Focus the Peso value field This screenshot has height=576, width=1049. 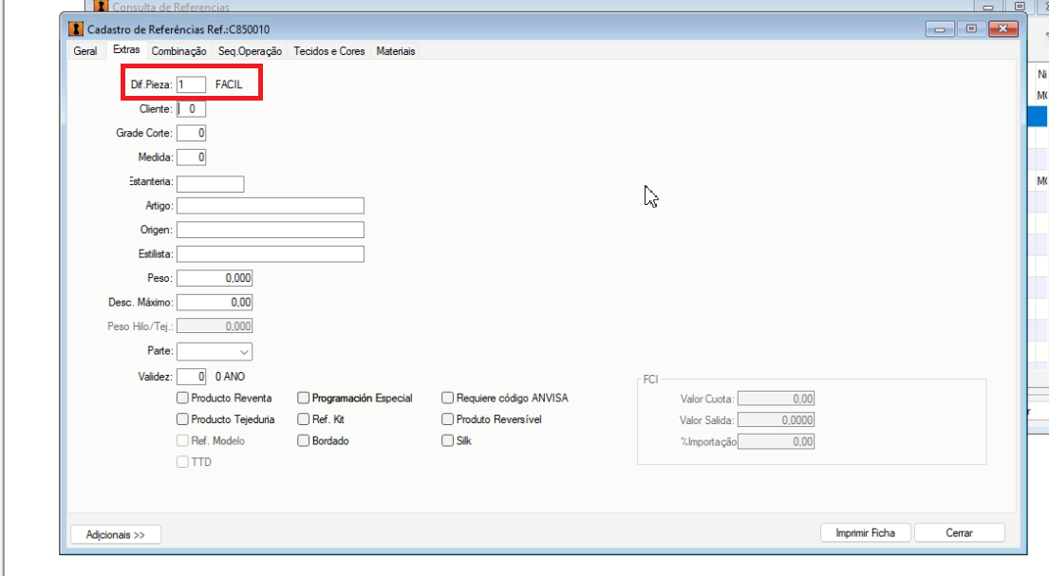pyautogui.click(x=215, y=278)
